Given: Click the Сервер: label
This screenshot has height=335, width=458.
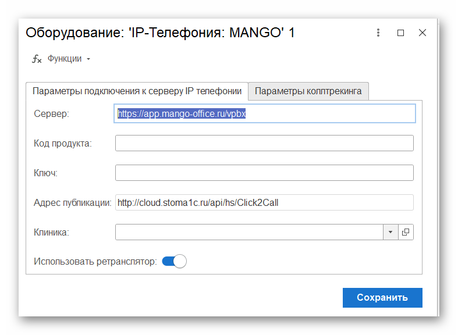Looking at the screenshot, I should 51,113.
